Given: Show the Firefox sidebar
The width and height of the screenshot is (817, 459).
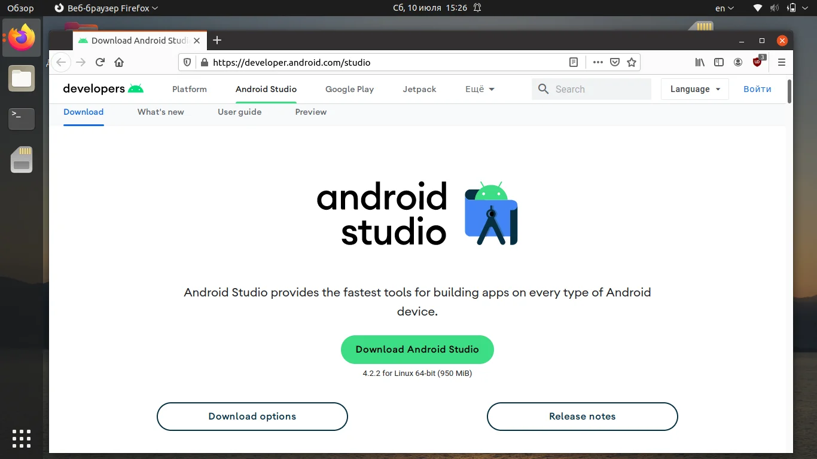Looking at the screenshot, I should (x=719, y=62).
